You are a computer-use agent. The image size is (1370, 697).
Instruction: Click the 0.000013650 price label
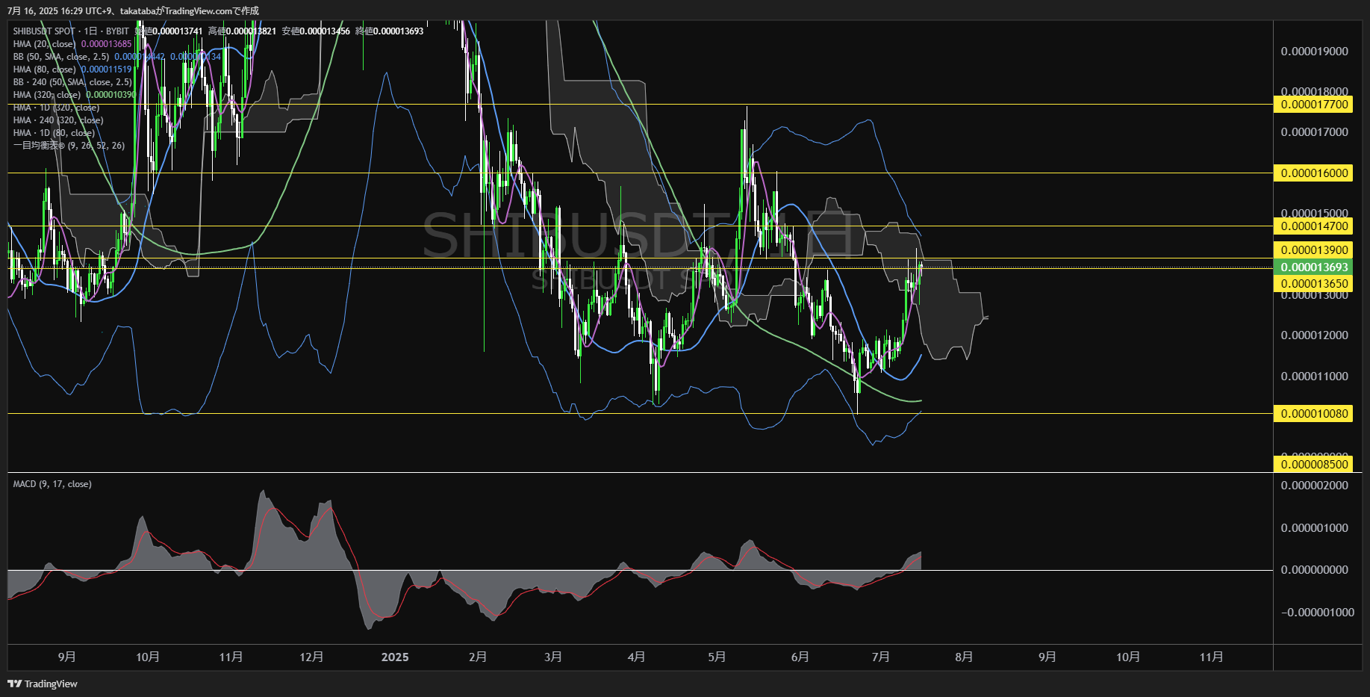click(x=1315, y=284)
